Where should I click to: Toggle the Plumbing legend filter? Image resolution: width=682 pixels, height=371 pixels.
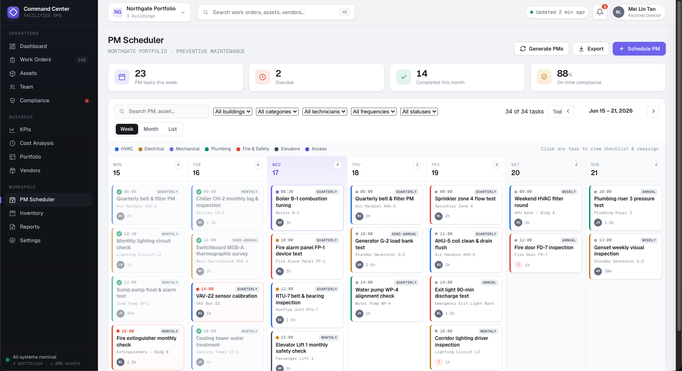[218, 149]
